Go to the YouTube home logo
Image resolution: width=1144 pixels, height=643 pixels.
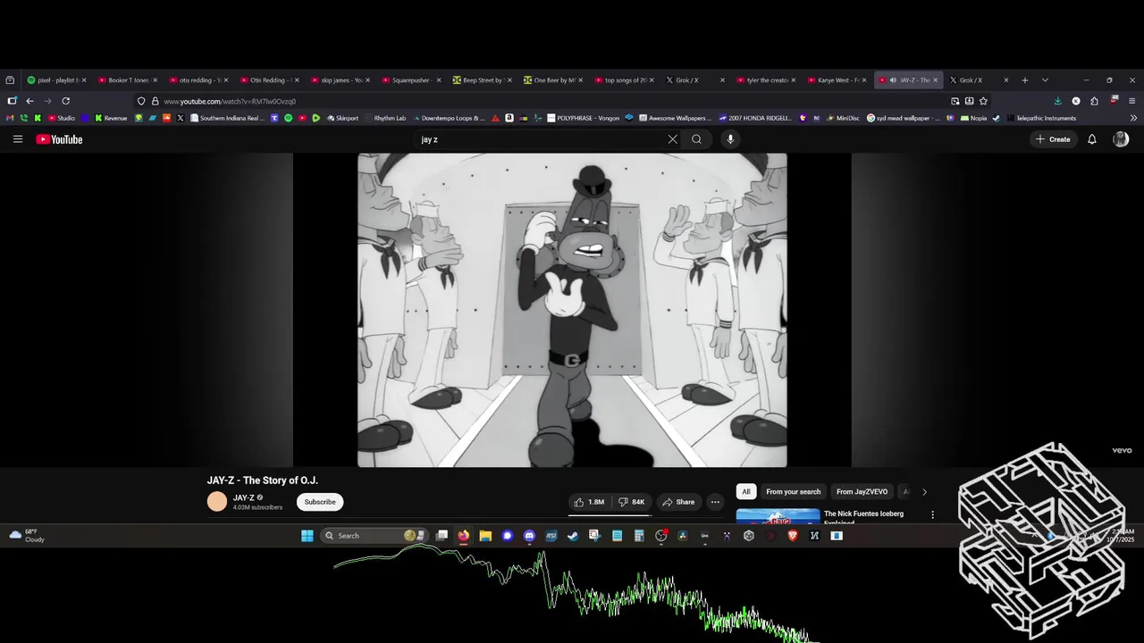(x=59, y=139)
